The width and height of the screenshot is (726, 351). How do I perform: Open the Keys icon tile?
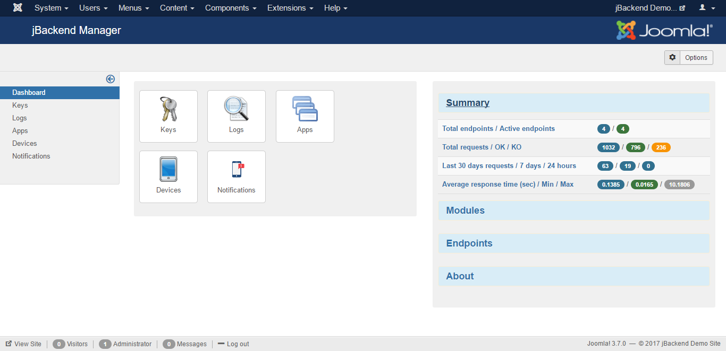click(x=168, y=116)
